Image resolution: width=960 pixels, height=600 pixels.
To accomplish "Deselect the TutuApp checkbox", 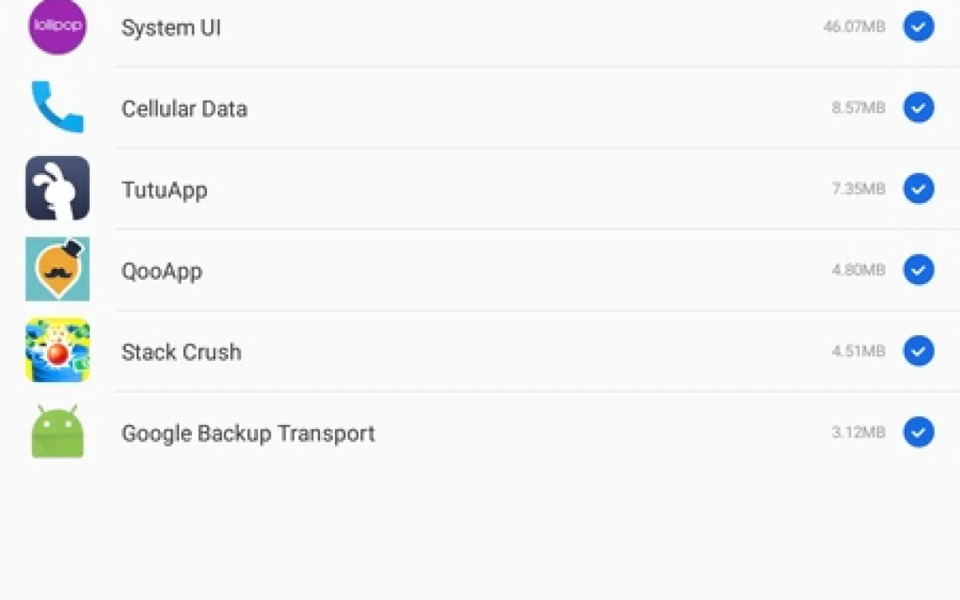I will (x=918, y=189).
